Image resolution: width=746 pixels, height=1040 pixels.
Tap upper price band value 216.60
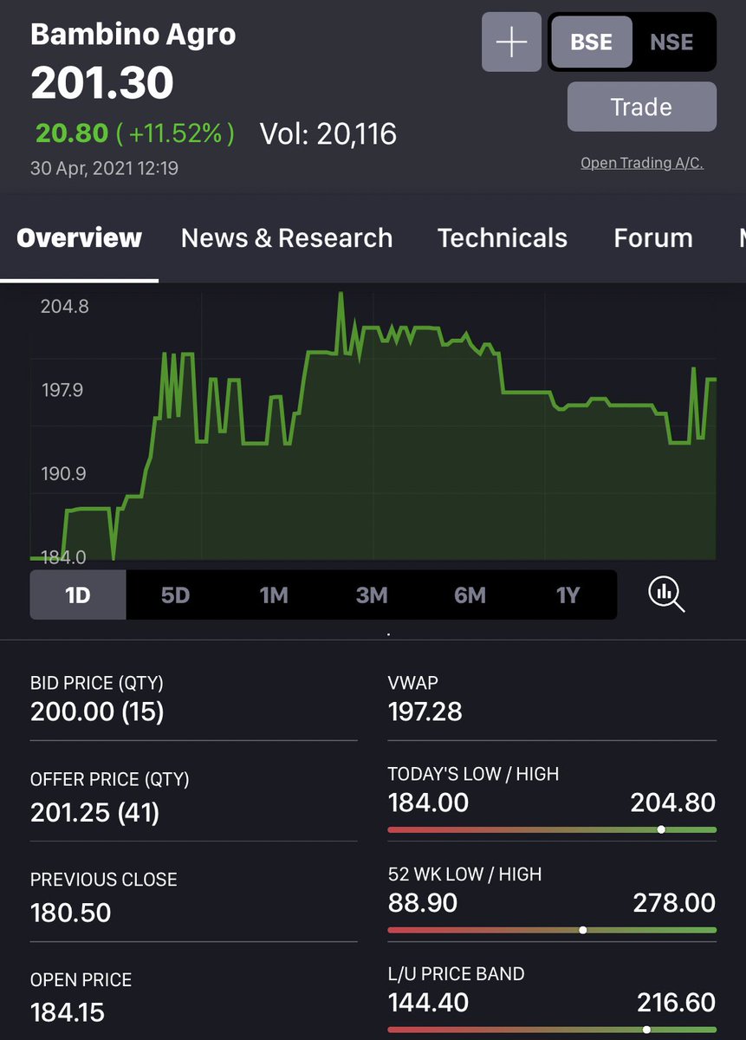click(677, 1003)
